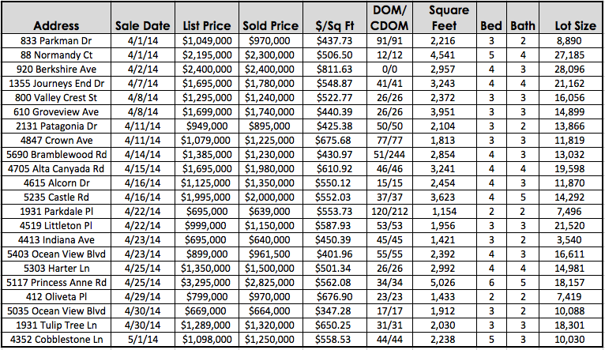Select the Sale Date column header
Screen dimensions: 605x350
143,25
